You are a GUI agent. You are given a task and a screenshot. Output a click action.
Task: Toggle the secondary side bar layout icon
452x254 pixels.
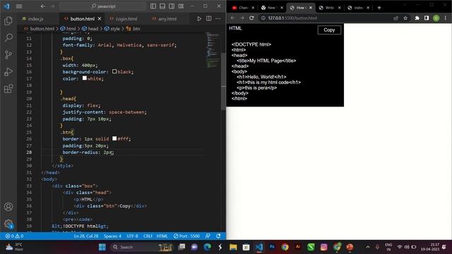coord(172,6)
